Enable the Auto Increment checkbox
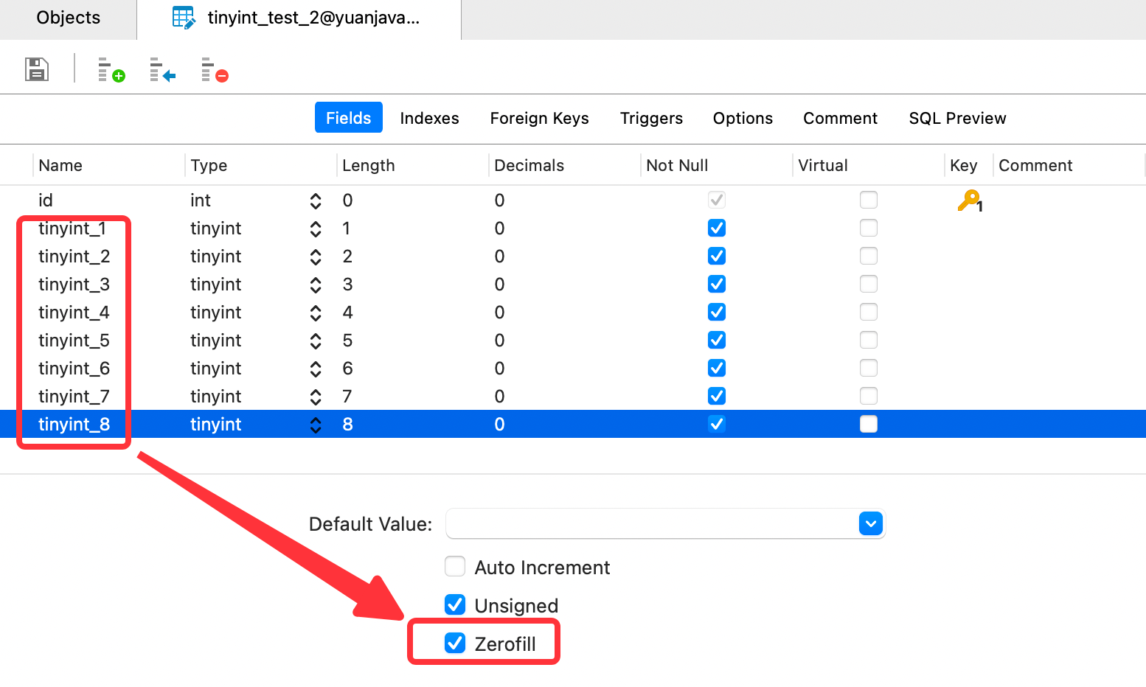Image resolution: width=1146 pixels, height=687 pixels. click(x=455, y=567)
